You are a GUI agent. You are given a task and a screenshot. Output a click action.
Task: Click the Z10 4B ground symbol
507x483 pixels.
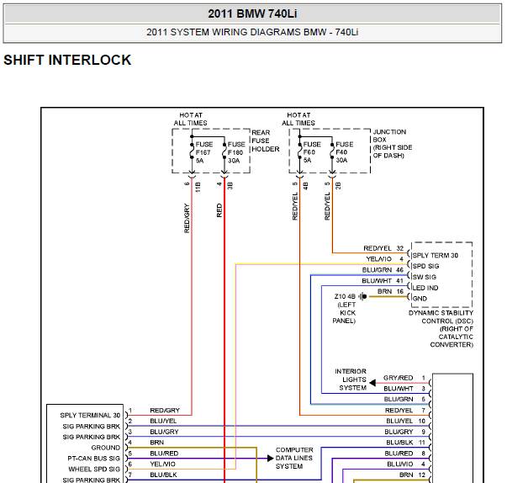tap(362, 296)
